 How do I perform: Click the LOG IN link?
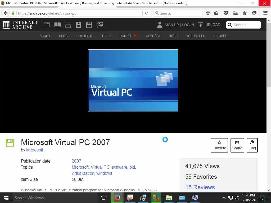pyautogui.click(x=188, y=25)
